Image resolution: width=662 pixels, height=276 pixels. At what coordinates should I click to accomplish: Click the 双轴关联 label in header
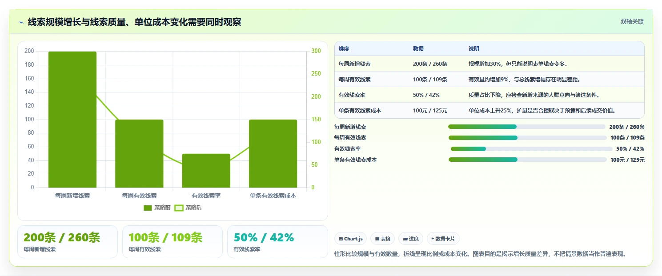[x=632, y=21]
